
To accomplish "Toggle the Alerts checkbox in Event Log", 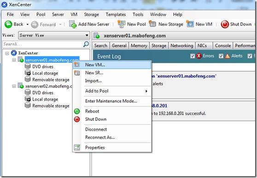I will [x=221, y=56].
